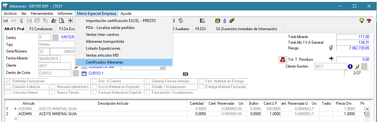Choose Albaranes transportista menu entry
The width and height of the screenshot is (377, 122).
pyautogui.click(x=124, y=42)
